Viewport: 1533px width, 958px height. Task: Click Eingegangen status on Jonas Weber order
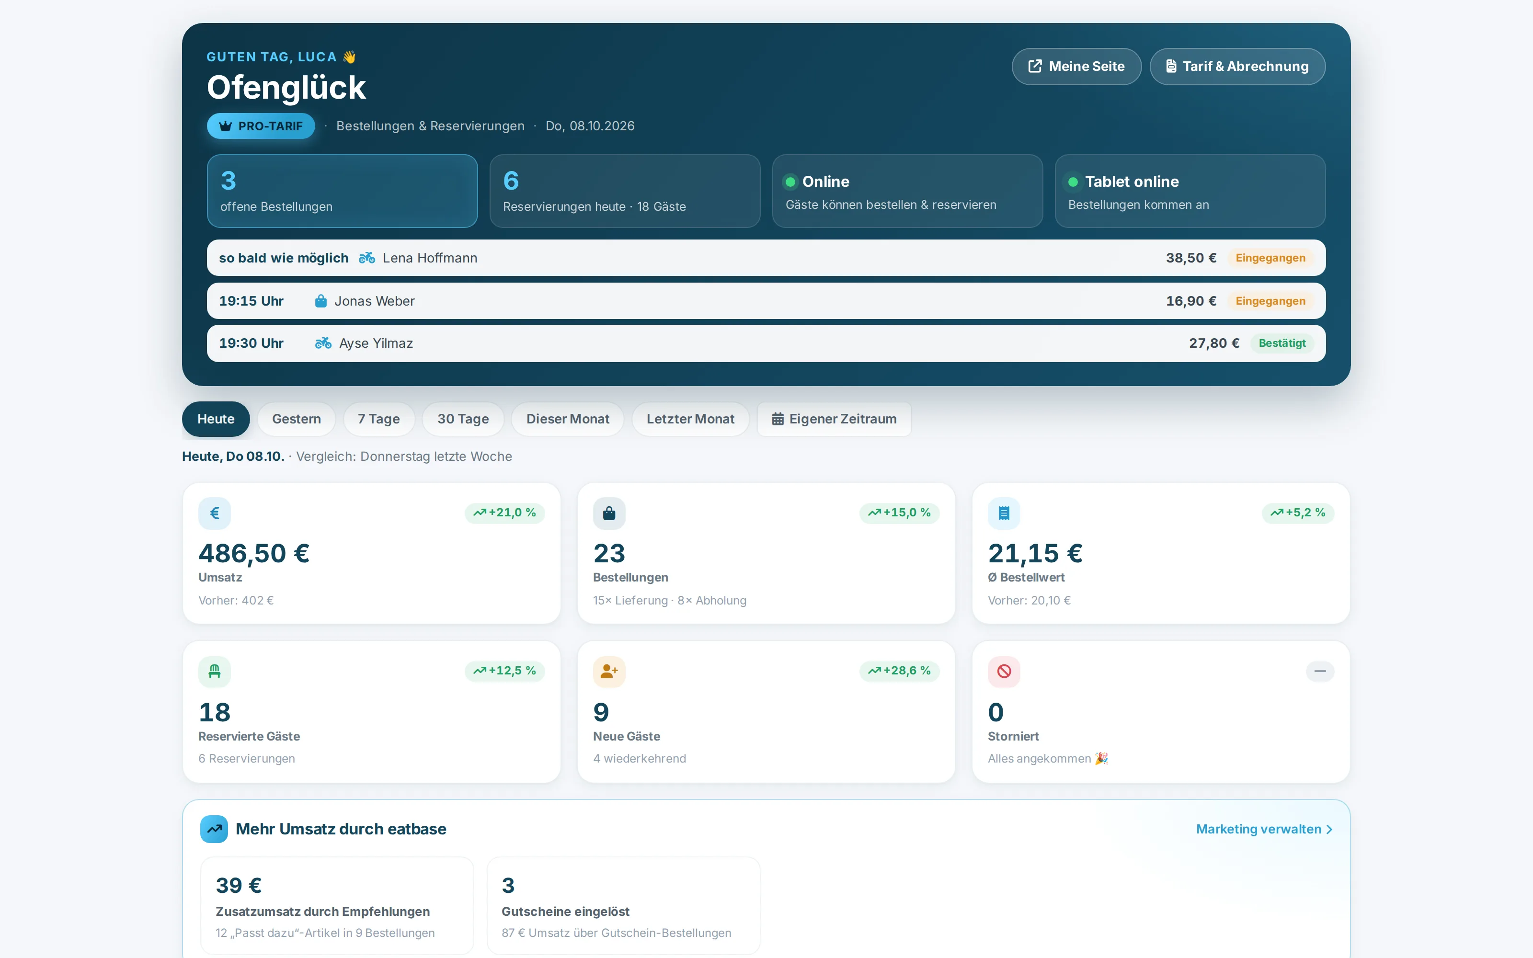tap(1270, 301)
